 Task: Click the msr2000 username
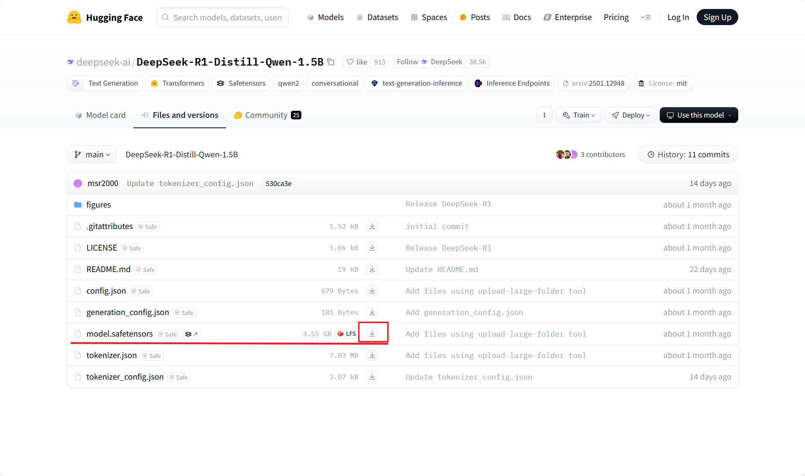pyautogui.click(x=103, y=184)
